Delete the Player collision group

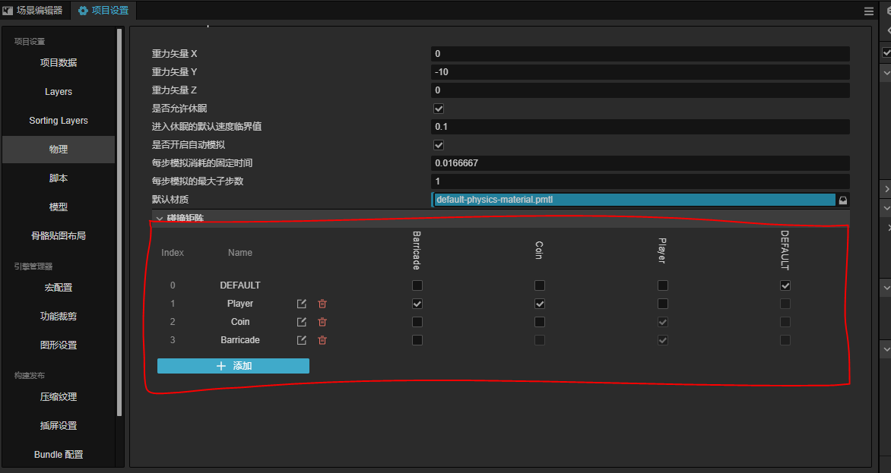coord(322,304)
